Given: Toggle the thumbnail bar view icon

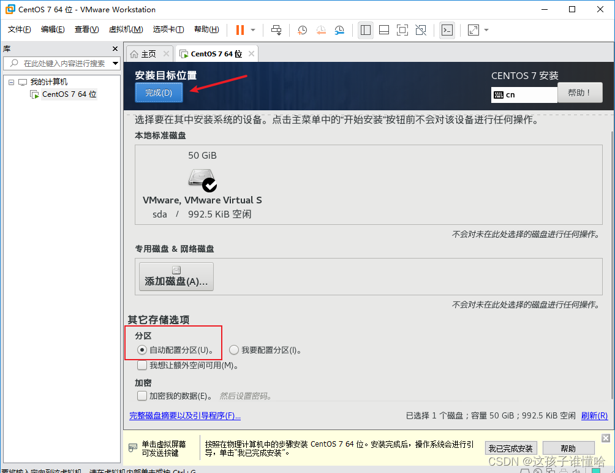Looking at the screenshot, I should pyautogui.click(x=384, y=30).
